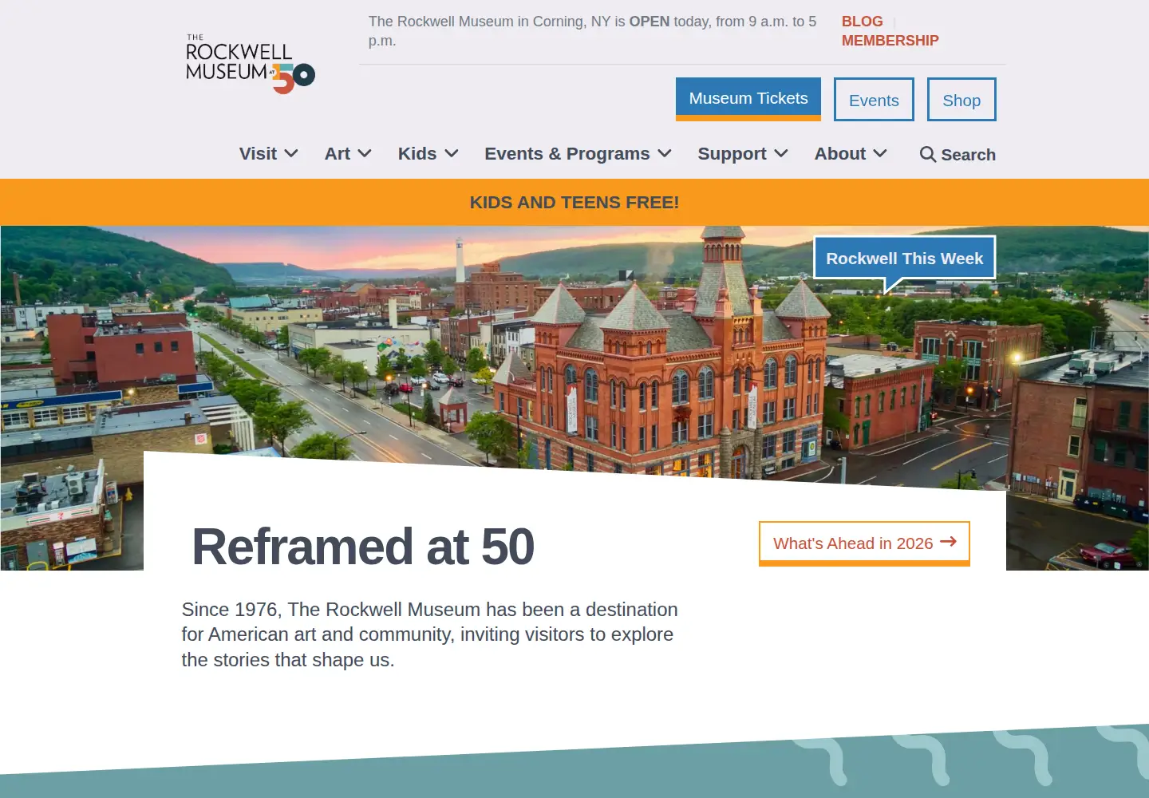Click the Museum Tickets button
Viewport: 1149px width, 798px height.
[x=748, y=99]
